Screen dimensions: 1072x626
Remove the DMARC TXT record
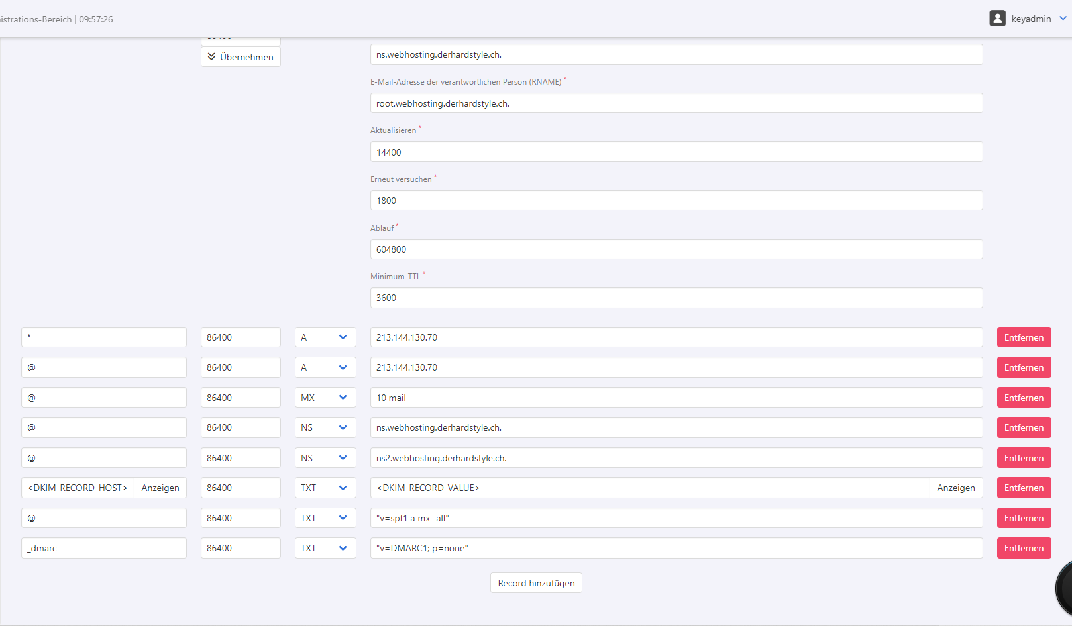[1024, 548]
